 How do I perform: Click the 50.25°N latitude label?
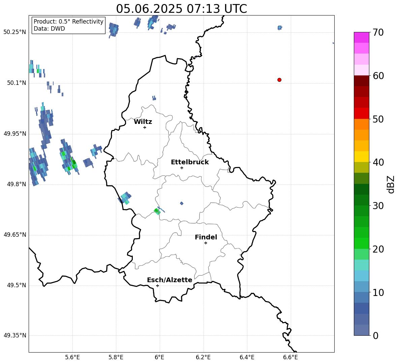pos(15,32)
